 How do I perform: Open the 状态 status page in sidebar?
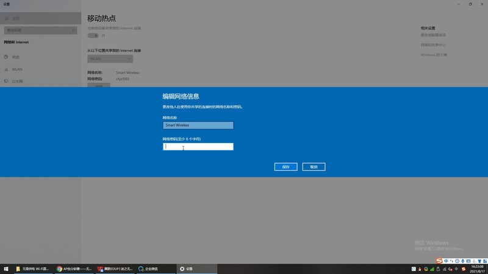tap(40, 57)
